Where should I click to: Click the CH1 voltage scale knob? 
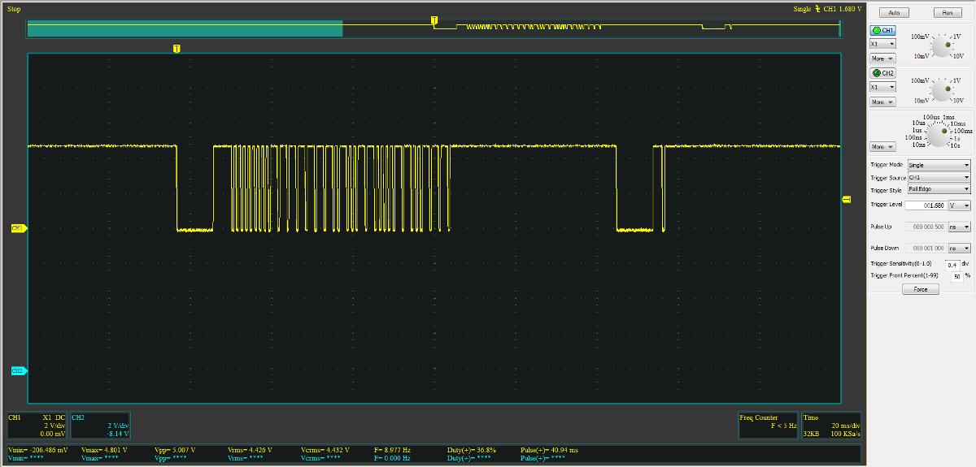[x=942, y=47]
